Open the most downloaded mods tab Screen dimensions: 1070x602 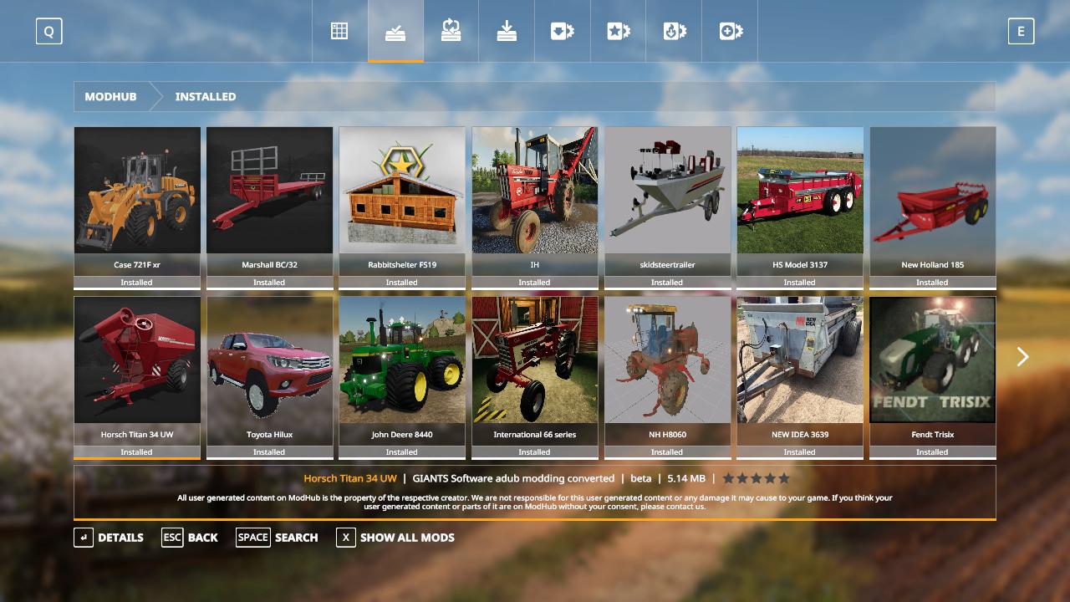click(562, 31)
